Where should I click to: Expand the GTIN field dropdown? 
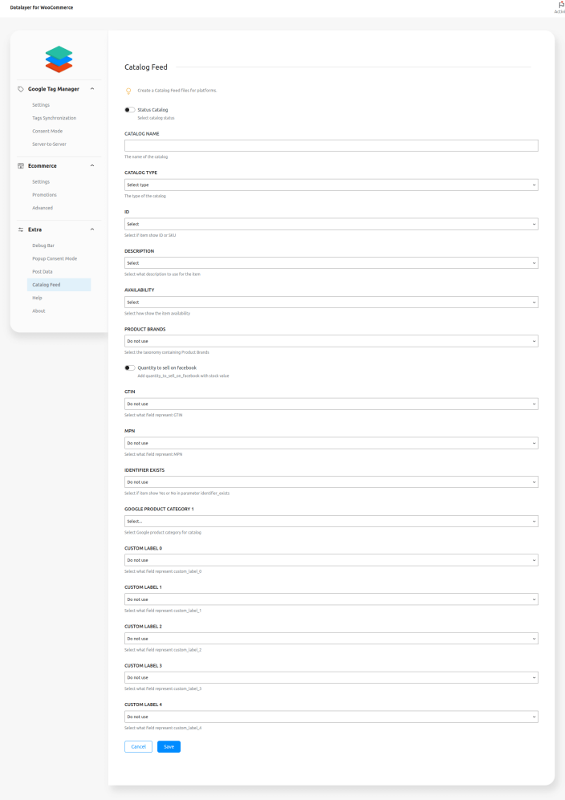point(331,404)
